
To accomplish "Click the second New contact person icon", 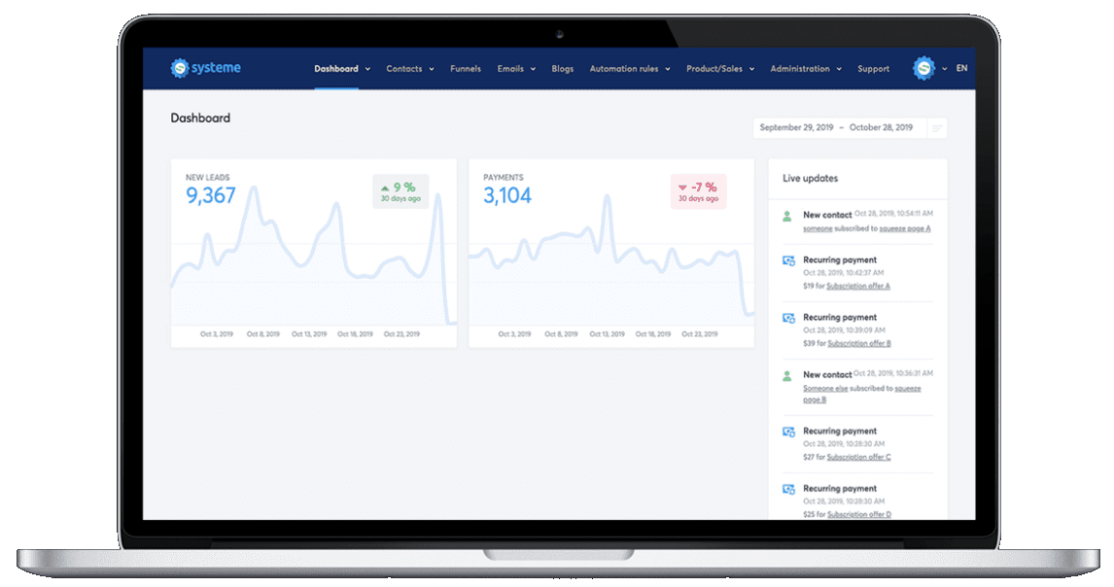I will pos(787,376).
